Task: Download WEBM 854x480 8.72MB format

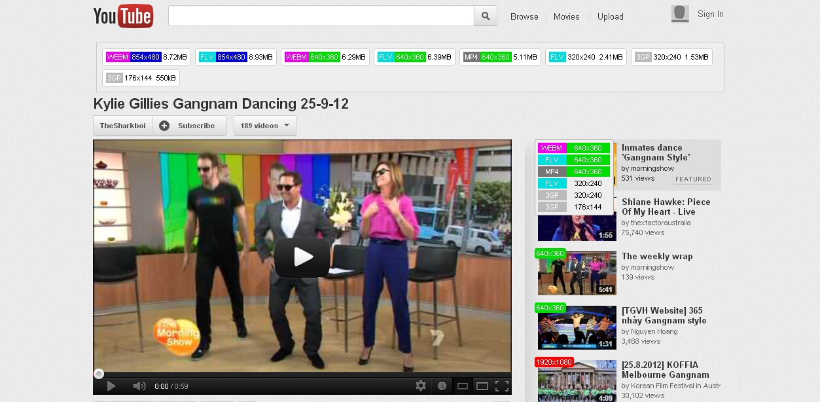Action: click(147, 57)
